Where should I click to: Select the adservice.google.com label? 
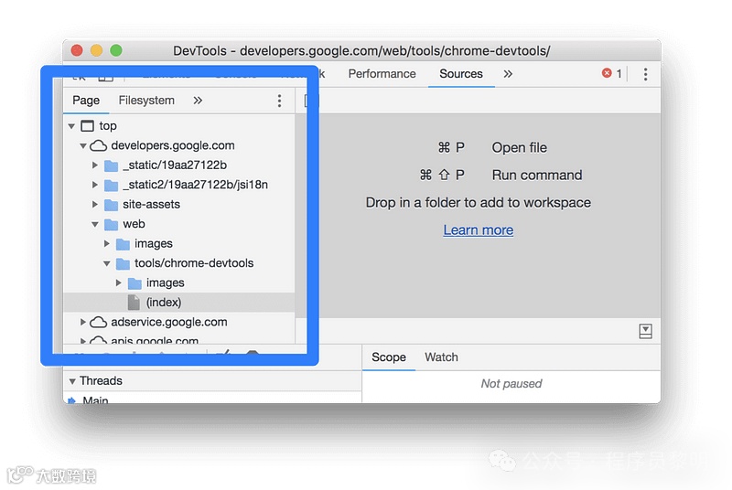point(169,322)
